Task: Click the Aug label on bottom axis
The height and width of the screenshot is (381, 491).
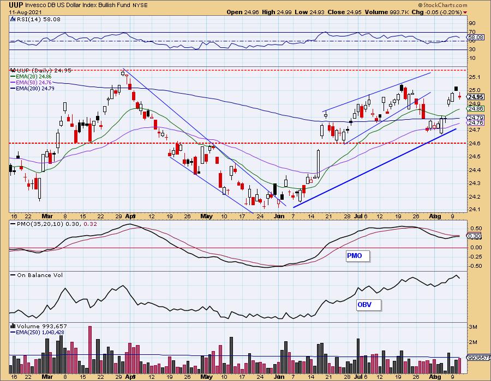Action: click(x=435, y=377)
